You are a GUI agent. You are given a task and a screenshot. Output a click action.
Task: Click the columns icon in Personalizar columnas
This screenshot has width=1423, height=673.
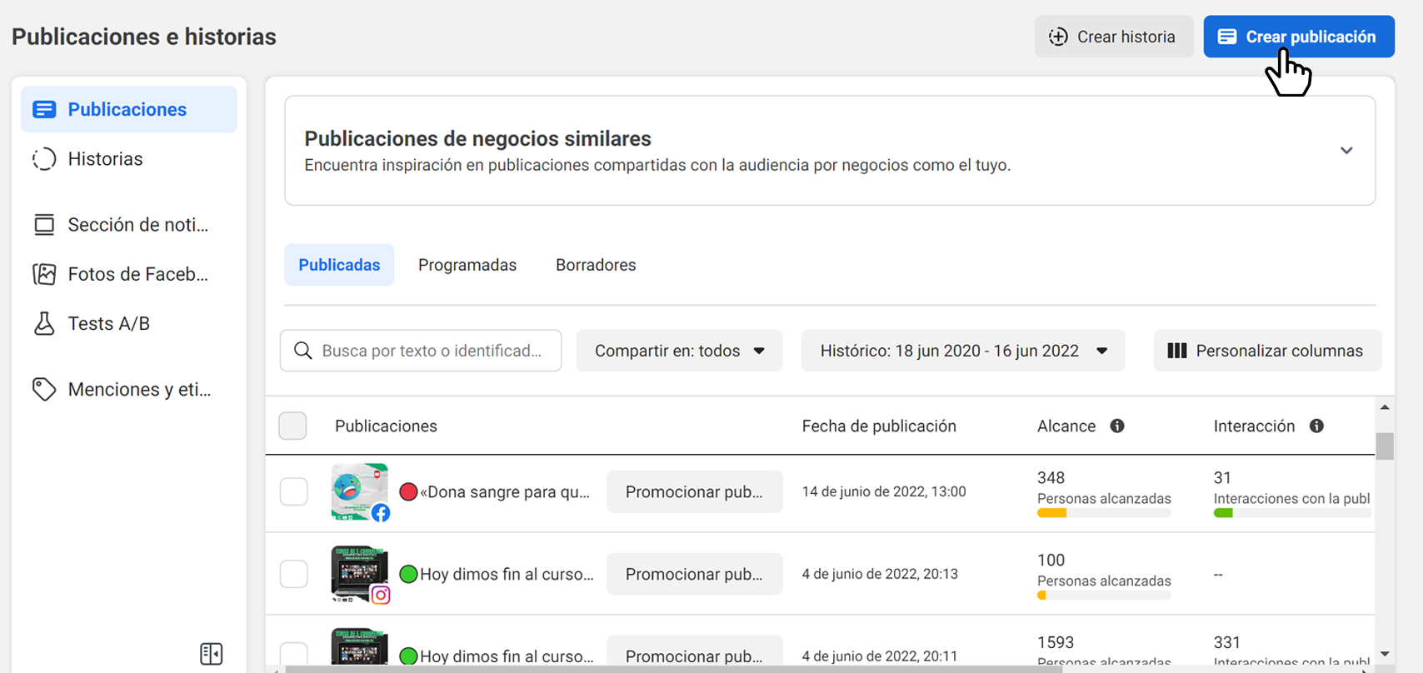click(1177, 351)
